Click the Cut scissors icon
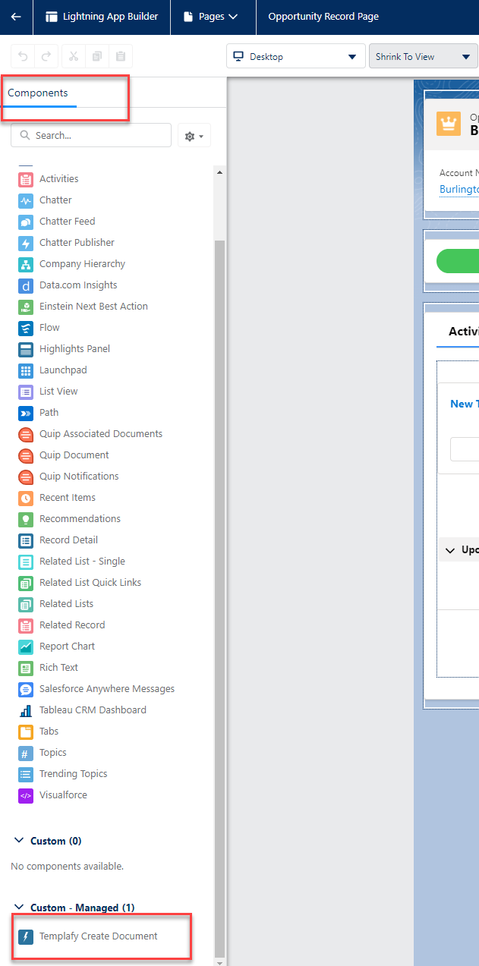 pyautogui.click(x=73, y=56)
